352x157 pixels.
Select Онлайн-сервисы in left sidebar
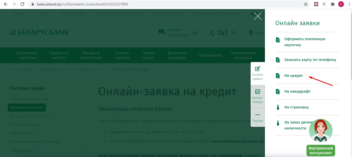pyautogui.click(x=26, y=125)
